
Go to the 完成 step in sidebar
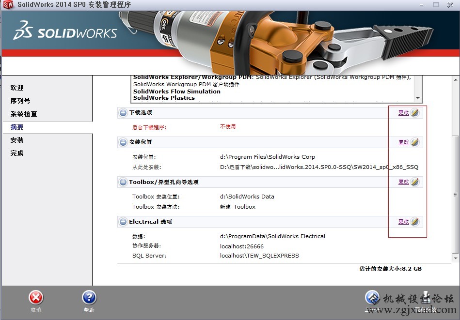(17, 153)
